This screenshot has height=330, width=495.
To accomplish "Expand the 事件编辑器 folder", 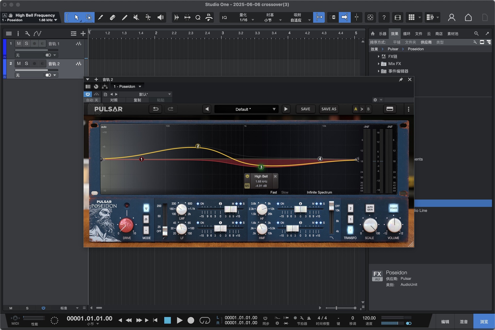I will click(x=378, y=71).
